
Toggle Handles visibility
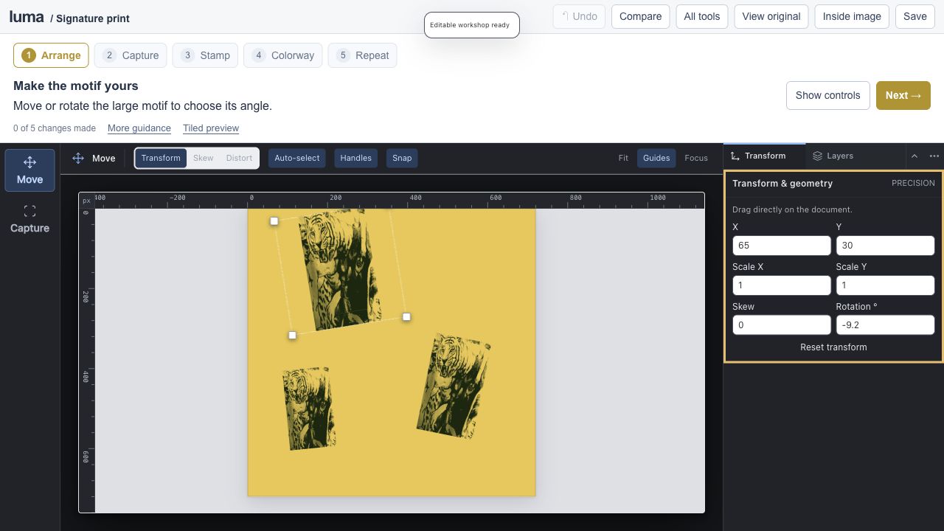tap(355, 158)
